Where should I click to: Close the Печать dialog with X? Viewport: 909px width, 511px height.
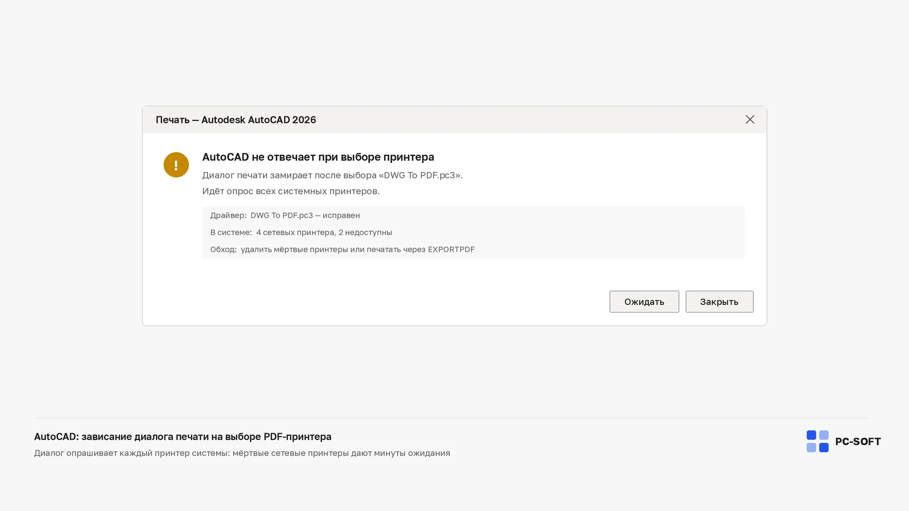click(750, 119)
